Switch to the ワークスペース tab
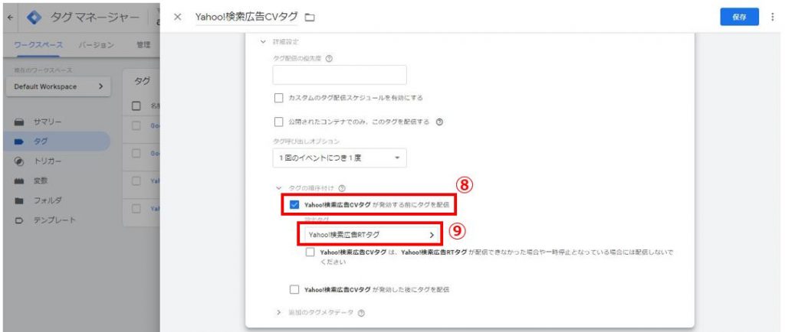The width and height of the screenshot is (785, 332). point(38,45)
